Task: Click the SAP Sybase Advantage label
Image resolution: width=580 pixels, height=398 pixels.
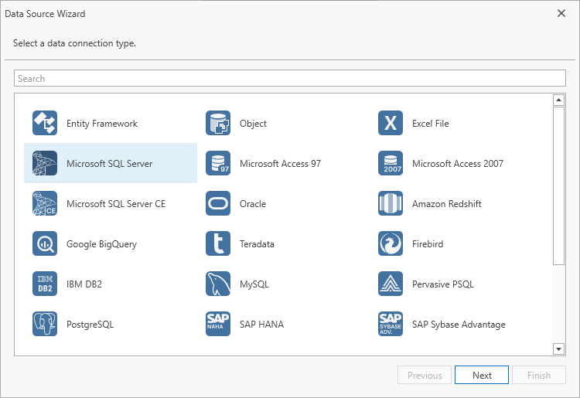Action: (459, 324)
